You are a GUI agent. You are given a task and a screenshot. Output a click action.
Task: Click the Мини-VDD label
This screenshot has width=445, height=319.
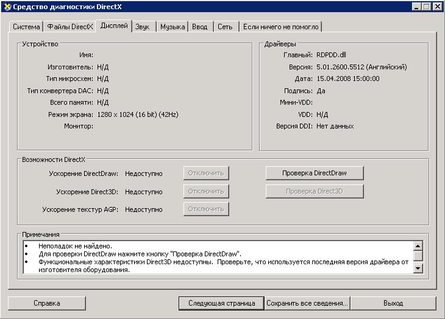pos(296,102)
